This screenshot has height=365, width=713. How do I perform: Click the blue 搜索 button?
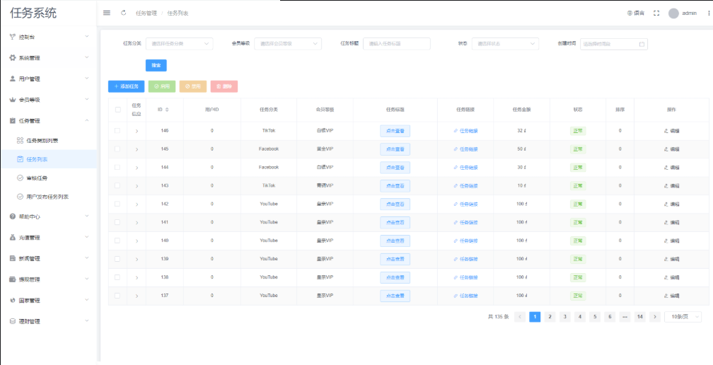(x=156, y=66)
